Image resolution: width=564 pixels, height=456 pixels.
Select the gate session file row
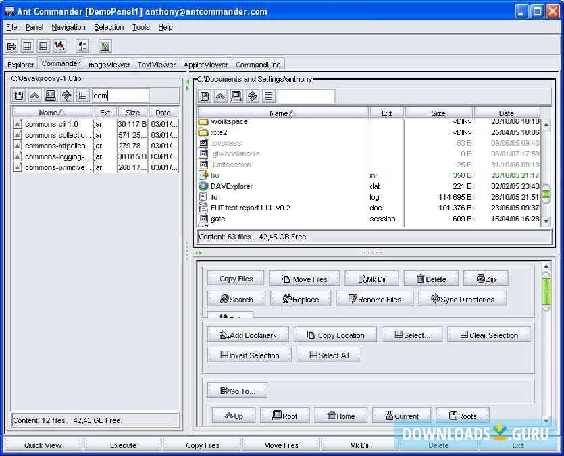pyautogui.click(x=369, y=219)
